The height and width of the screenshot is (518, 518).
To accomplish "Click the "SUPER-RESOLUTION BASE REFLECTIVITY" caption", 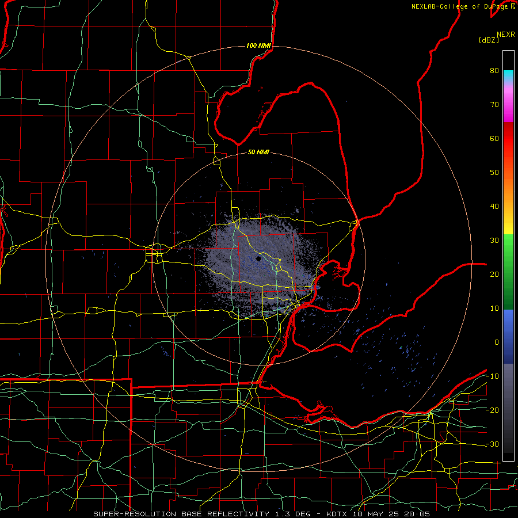I will click(181, 514).
